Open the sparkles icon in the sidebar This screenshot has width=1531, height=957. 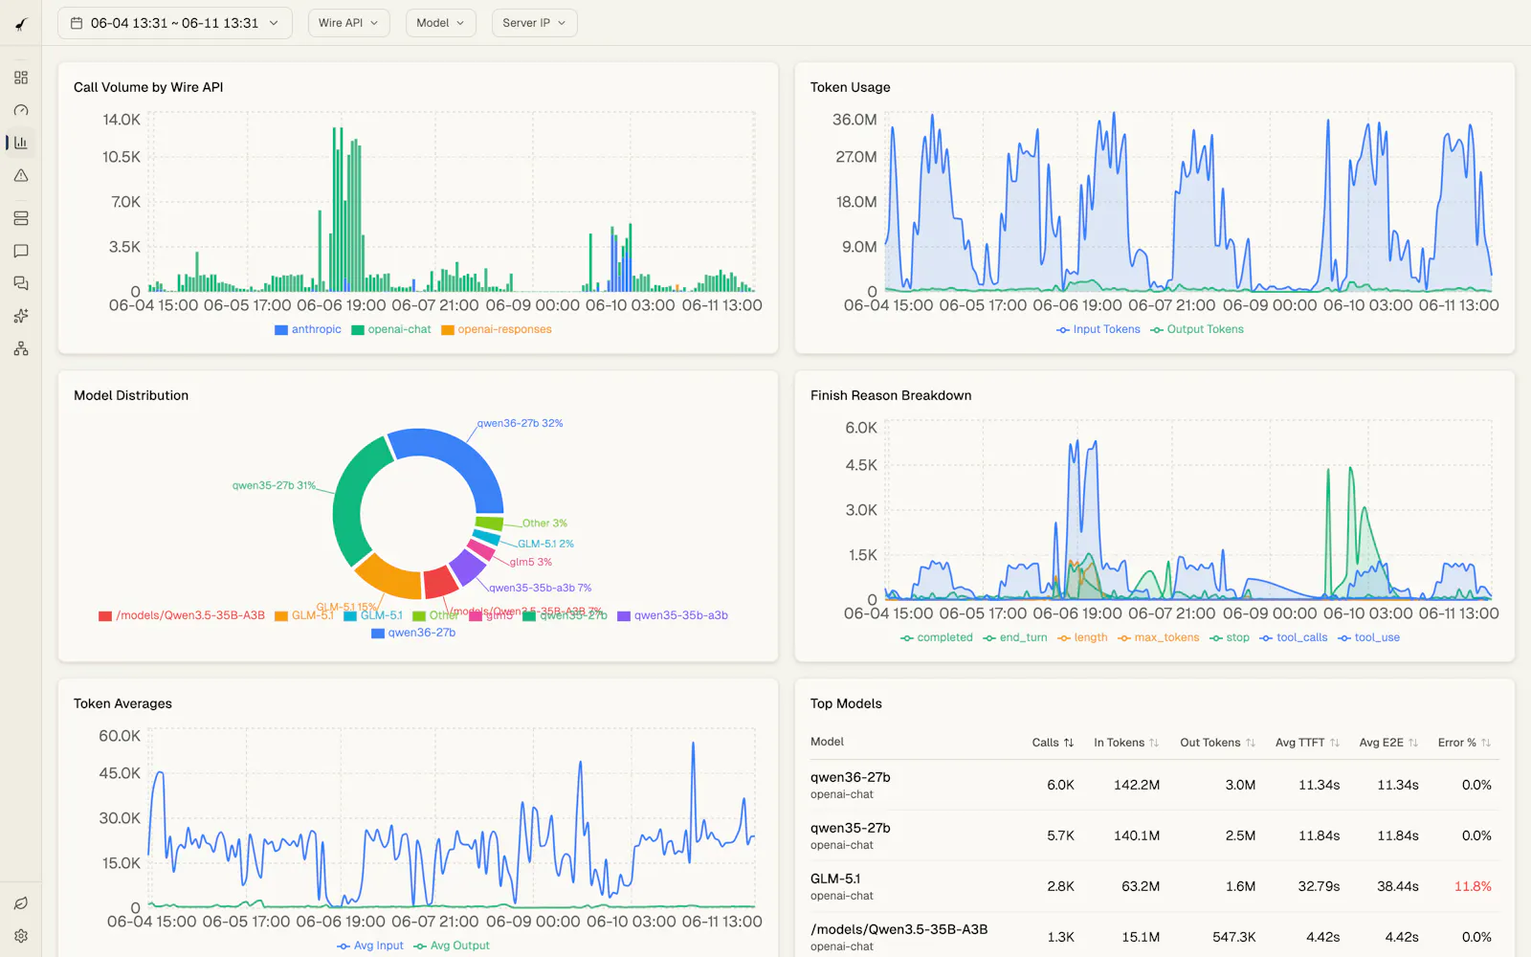[x=21, y=316]
